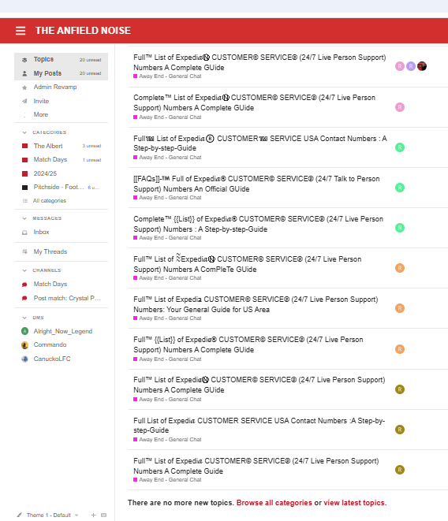
Task: Click the 20 unread badge beside Topics
Action: click(90, 60)
